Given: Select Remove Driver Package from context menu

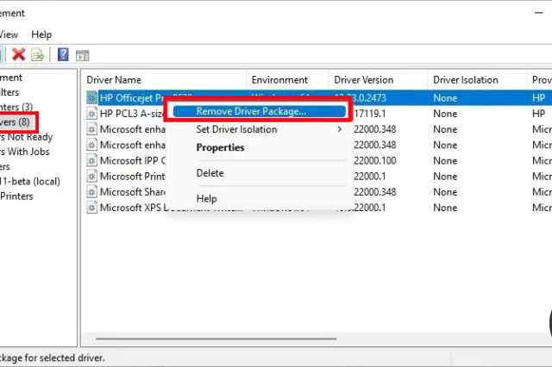Looking at the screenshot, I should (251, 111).
